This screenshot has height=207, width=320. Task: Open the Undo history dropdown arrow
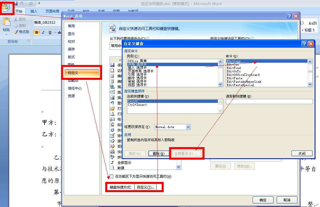tap(26, 3)
